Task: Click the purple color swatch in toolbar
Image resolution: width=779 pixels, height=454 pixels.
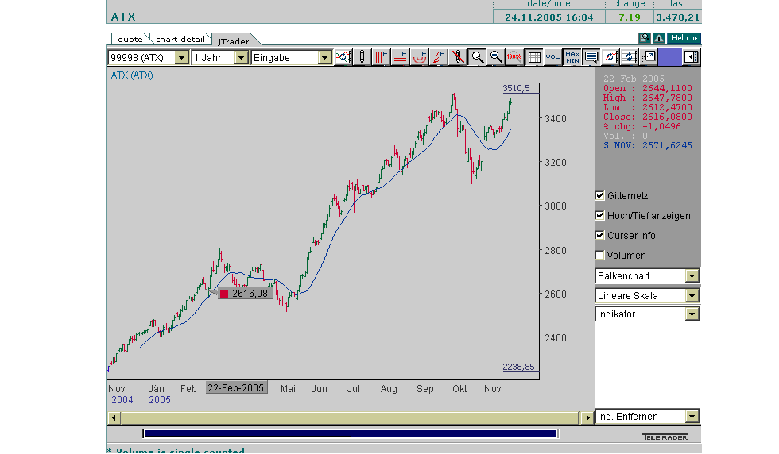Action: [x=669, y=57]
